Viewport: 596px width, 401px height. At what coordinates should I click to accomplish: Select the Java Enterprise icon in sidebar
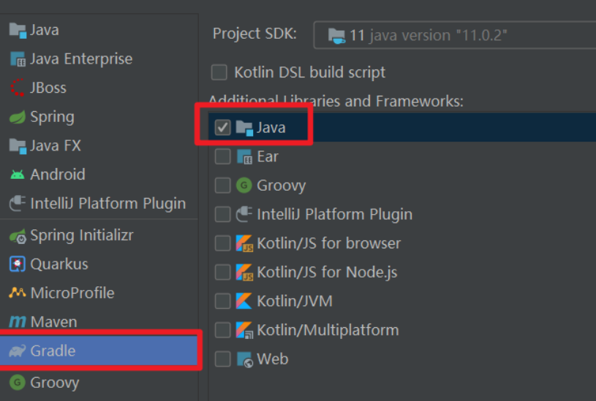tap(18, 59)
